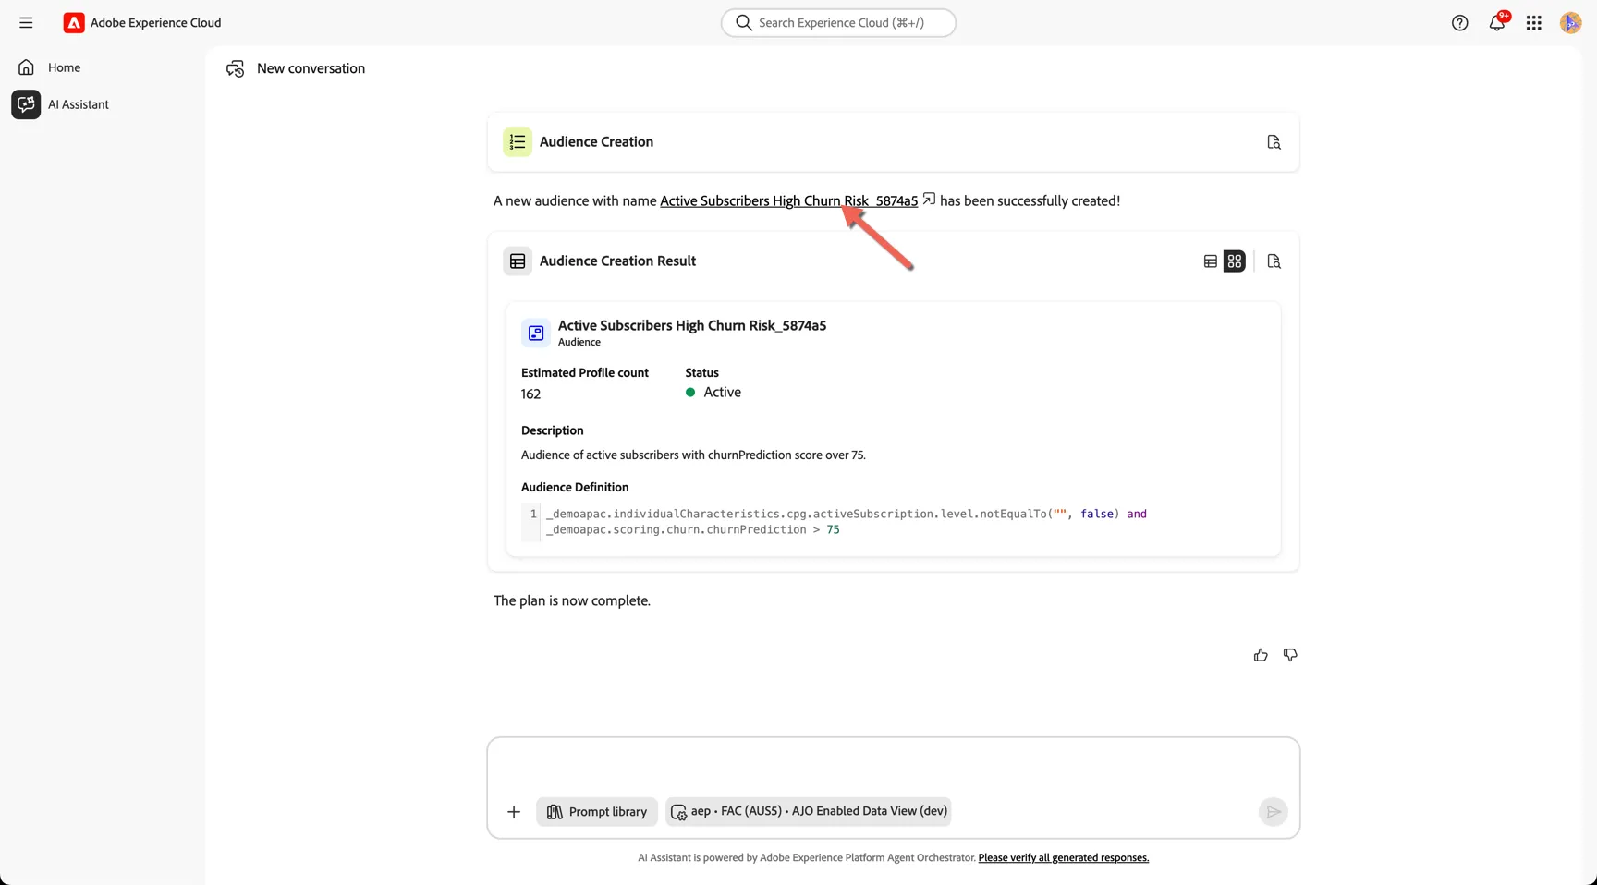This screenshot has height=885, width=1597.
Task: Open the user profile avatar
Action: point(1570,23)
